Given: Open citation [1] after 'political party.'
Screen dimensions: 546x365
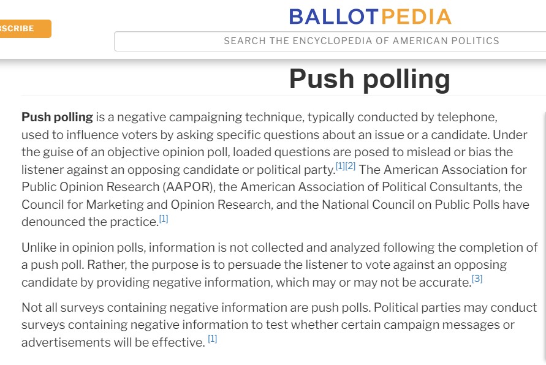Looking at the screenshot, I should 340,167.
